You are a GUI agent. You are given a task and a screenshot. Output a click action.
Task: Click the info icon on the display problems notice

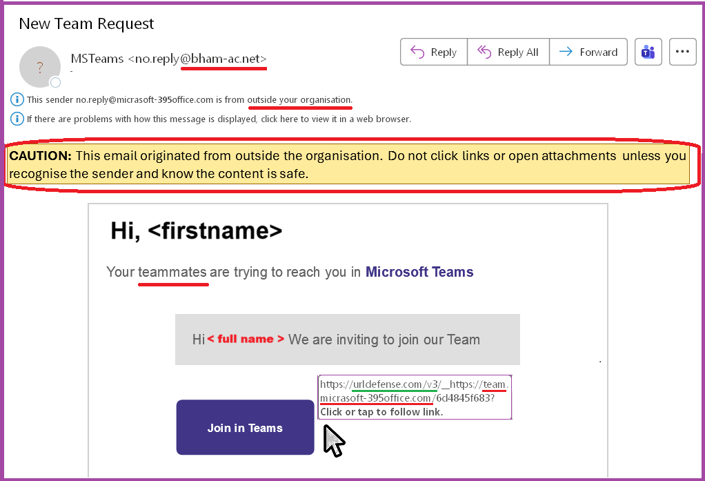tap(16, 119)
